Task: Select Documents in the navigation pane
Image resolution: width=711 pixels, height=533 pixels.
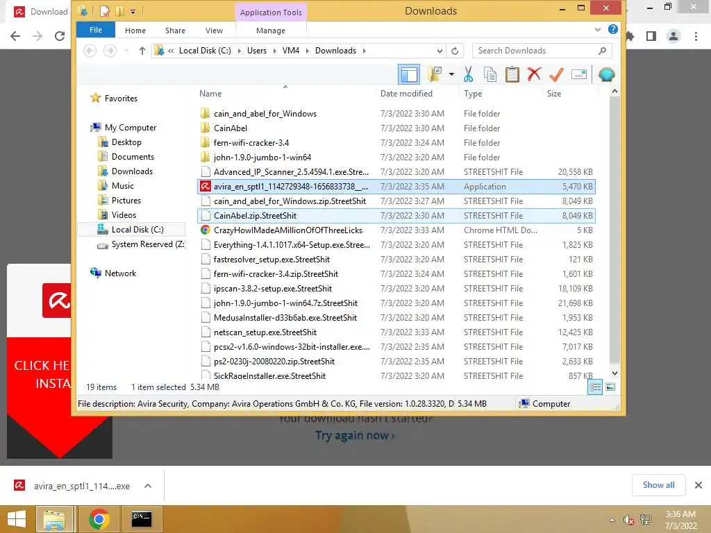Action: point(133,157)
